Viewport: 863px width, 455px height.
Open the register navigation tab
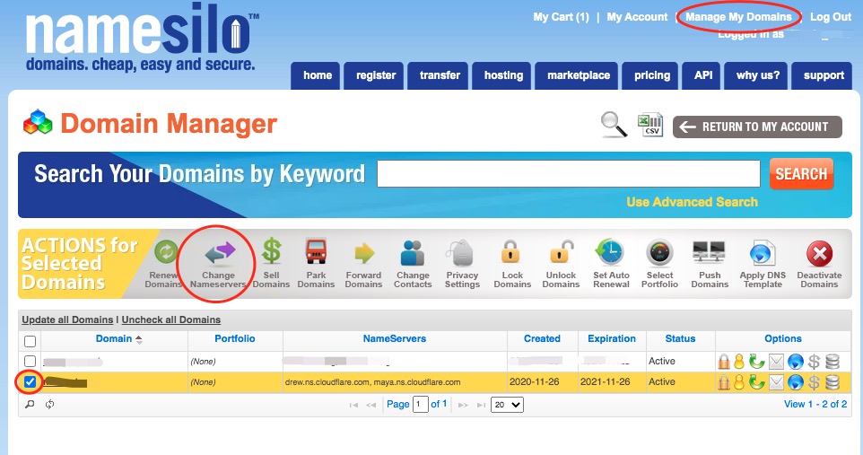pyautogui.click(x=376, y=75)
